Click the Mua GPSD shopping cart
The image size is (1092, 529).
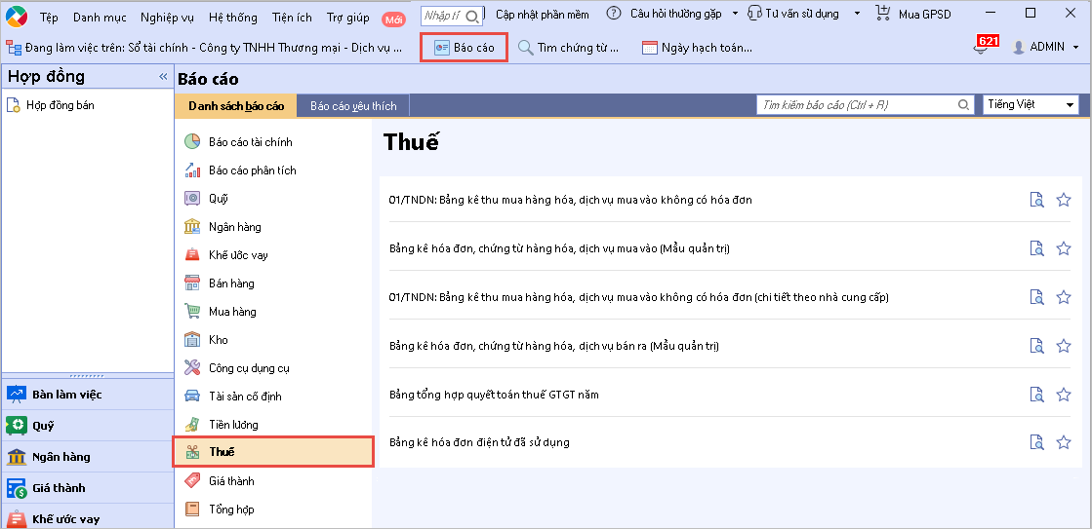(x=912, y=15)
